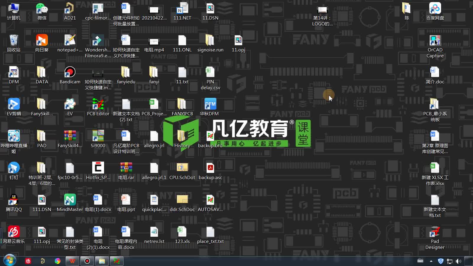The height and width of the screenshot is (266, 473).
Task: Select the 电阻.ppt presentation
Action: pyautogui.click(x=126, y=203)
